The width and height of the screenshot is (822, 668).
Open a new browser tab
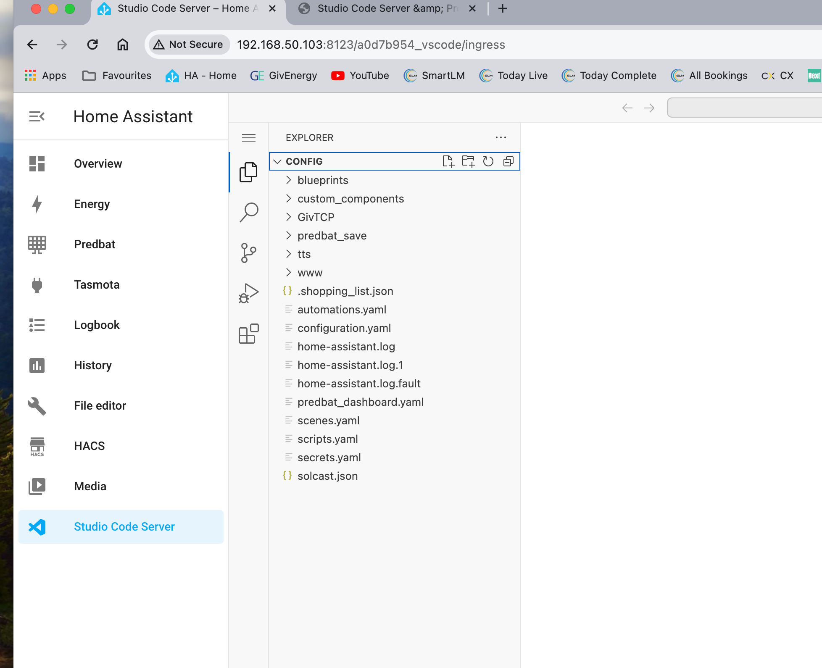coord(503,8)
